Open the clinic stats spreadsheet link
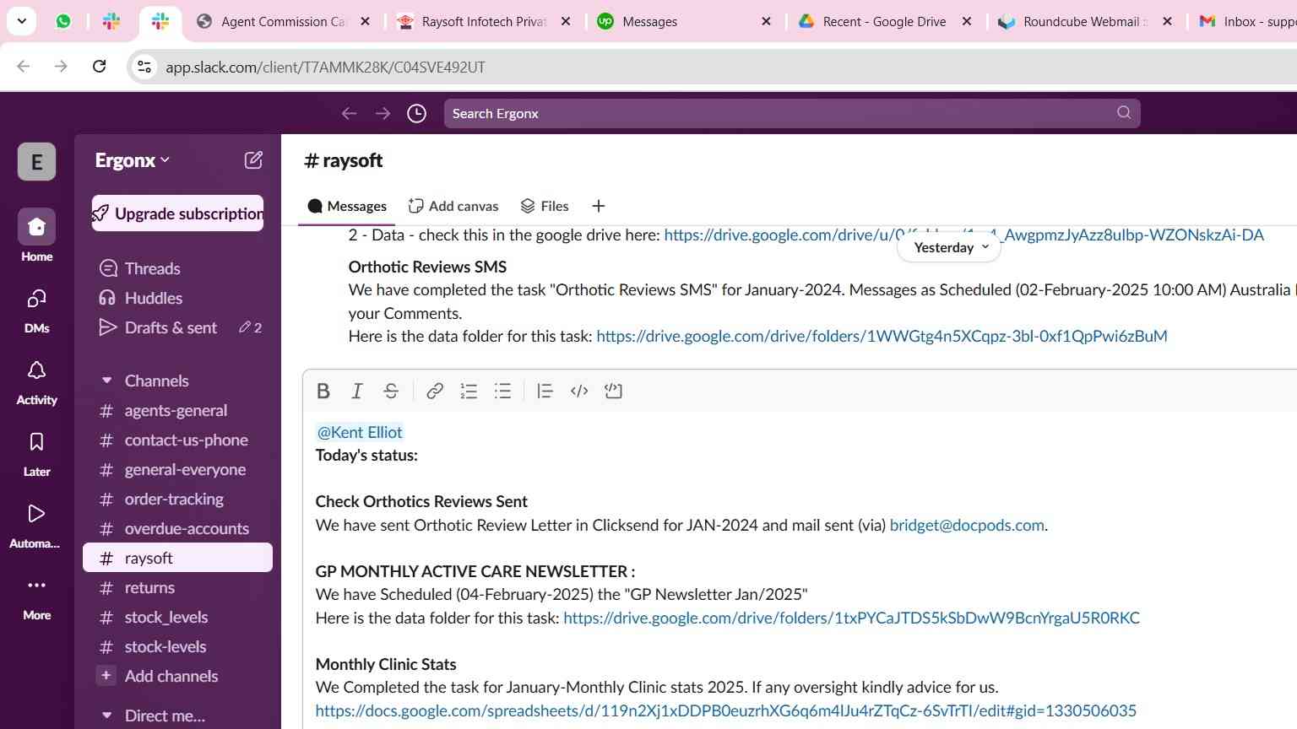The height and width of the screenshot is (729, 1297). [726, 710]
